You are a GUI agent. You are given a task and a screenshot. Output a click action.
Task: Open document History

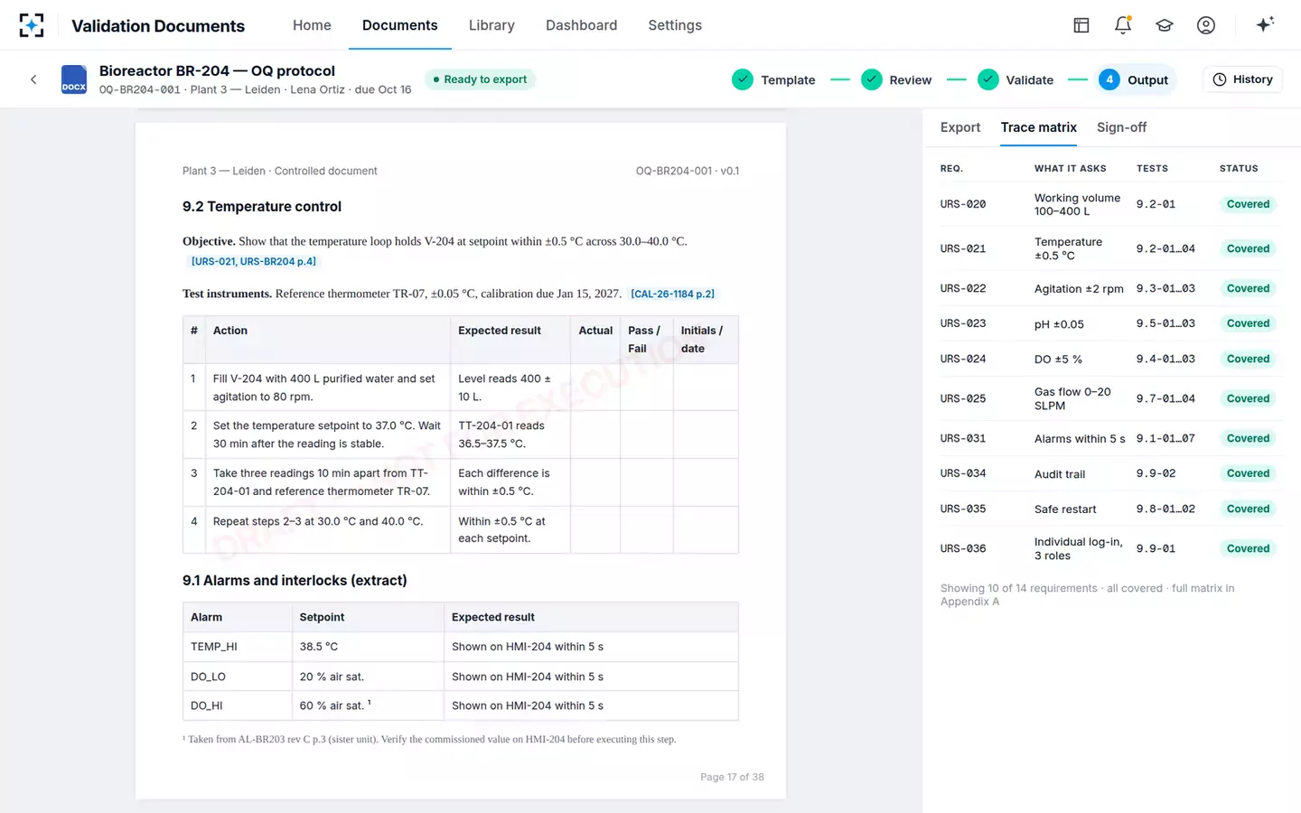[1242, 79]
